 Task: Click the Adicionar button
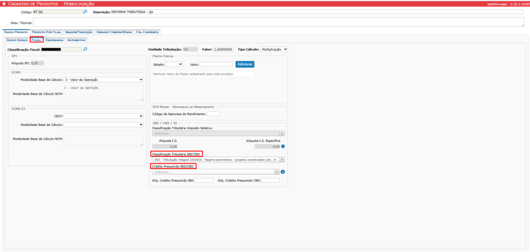pyautogui.click(x=245, y=64)
